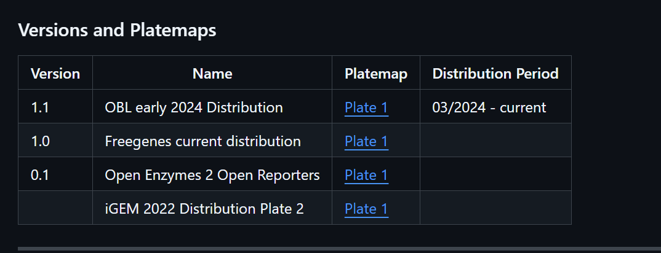
Task: Open the Plate 1 link for Freegenes current distribution
Action: tap(366, 141)
